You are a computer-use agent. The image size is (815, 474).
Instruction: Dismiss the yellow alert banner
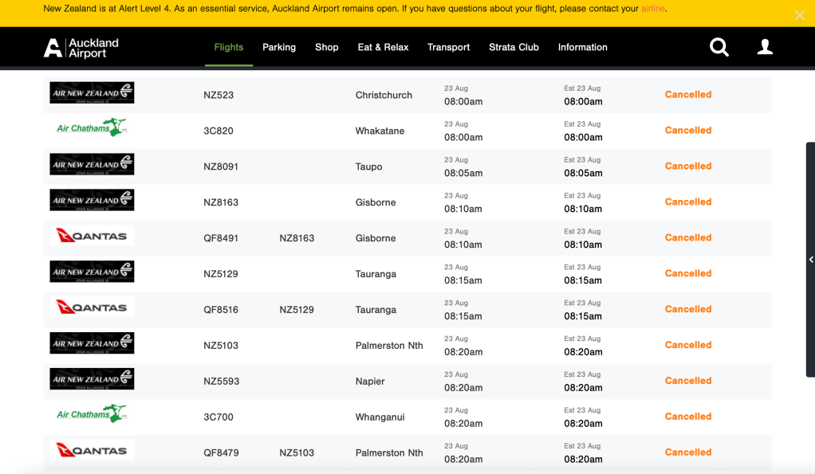coord(800,15)
